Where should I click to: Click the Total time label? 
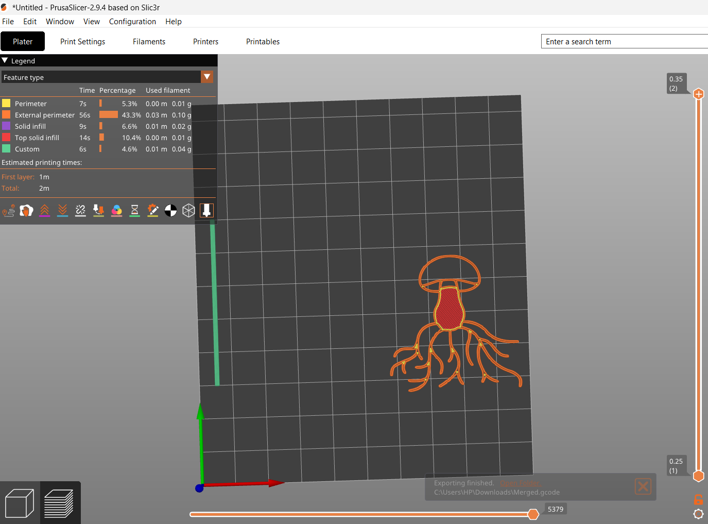pyautogui.click(x=10, y=188)
